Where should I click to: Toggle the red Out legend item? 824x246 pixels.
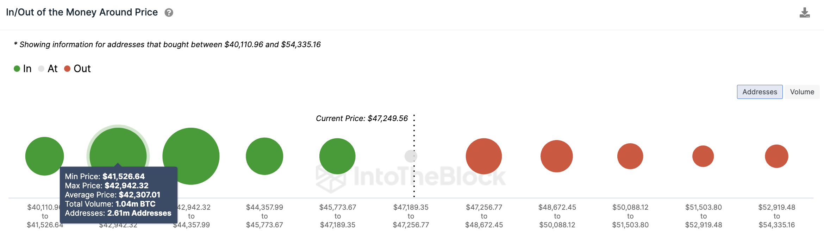coord(77,69)
